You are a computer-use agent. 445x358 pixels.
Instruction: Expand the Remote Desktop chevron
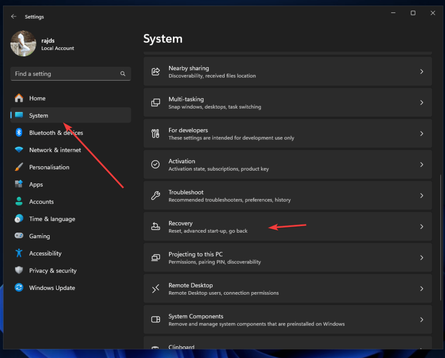[x=422, y=289]
